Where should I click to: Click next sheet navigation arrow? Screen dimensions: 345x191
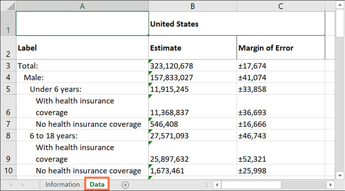point(22,185)
